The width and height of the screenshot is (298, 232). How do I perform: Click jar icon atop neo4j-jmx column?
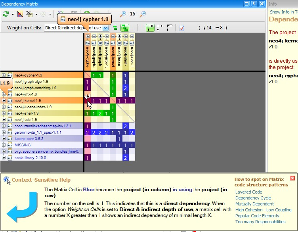click(107, 43)
